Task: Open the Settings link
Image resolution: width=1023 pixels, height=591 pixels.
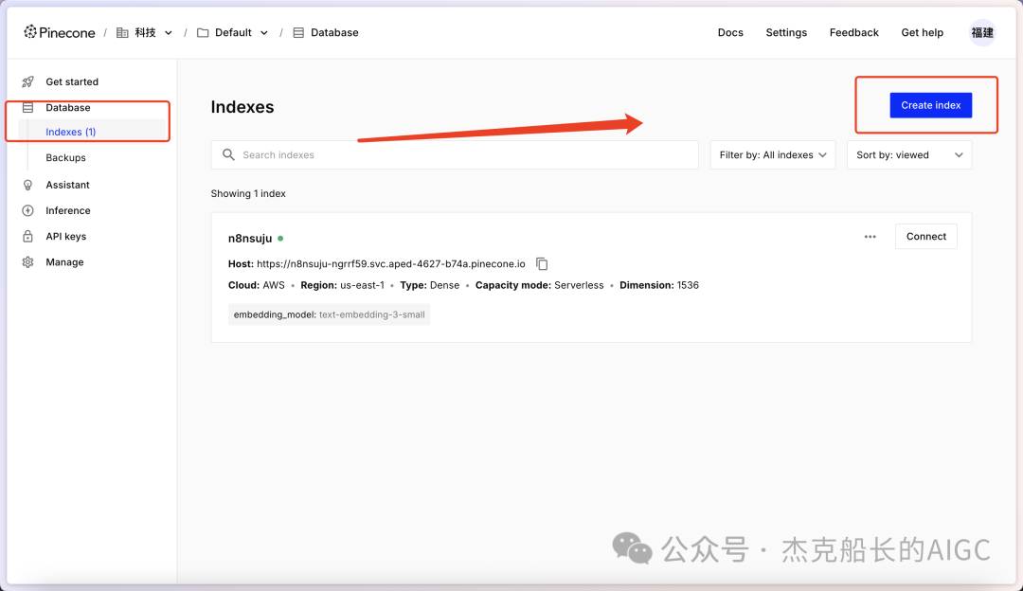Action: [786, 32]
